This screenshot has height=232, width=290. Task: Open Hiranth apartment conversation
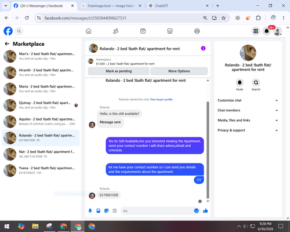coord(41,72)
